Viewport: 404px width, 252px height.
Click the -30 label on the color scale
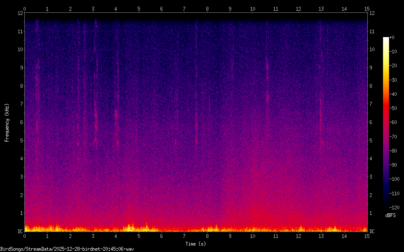point(393,80)
